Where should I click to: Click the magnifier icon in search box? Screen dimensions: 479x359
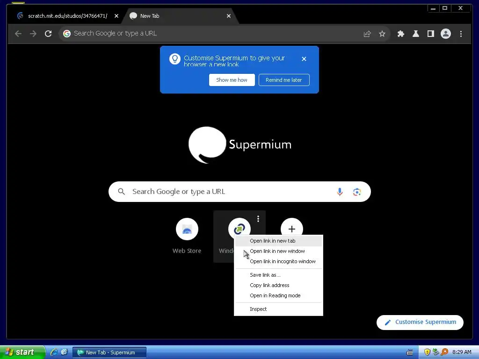[122, 192]
